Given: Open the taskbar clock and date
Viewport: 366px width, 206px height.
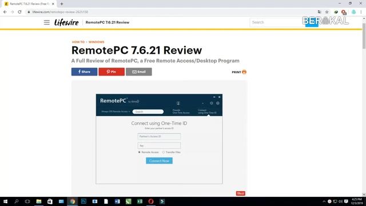Looking at the screenshot, I should tap(357, 201).
